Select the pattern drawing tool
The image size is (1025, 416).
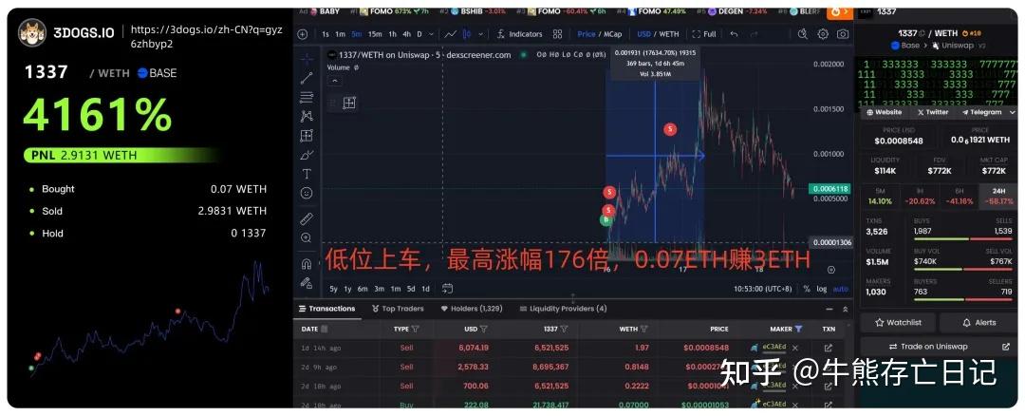pos(306,117)
